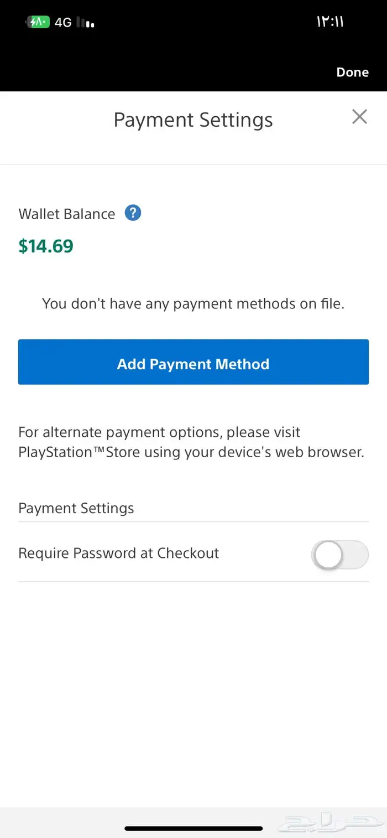Tap the clock in the status bar
Screen dimensions: 387x838
pos(330,22)
